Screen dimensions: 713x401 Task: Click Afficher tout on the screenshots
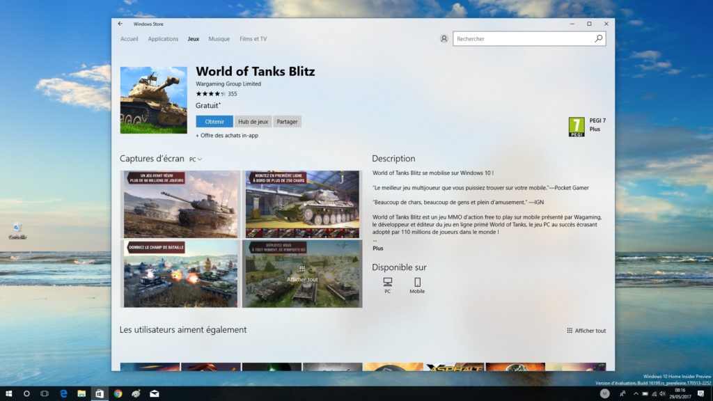(x=302, y=274)
